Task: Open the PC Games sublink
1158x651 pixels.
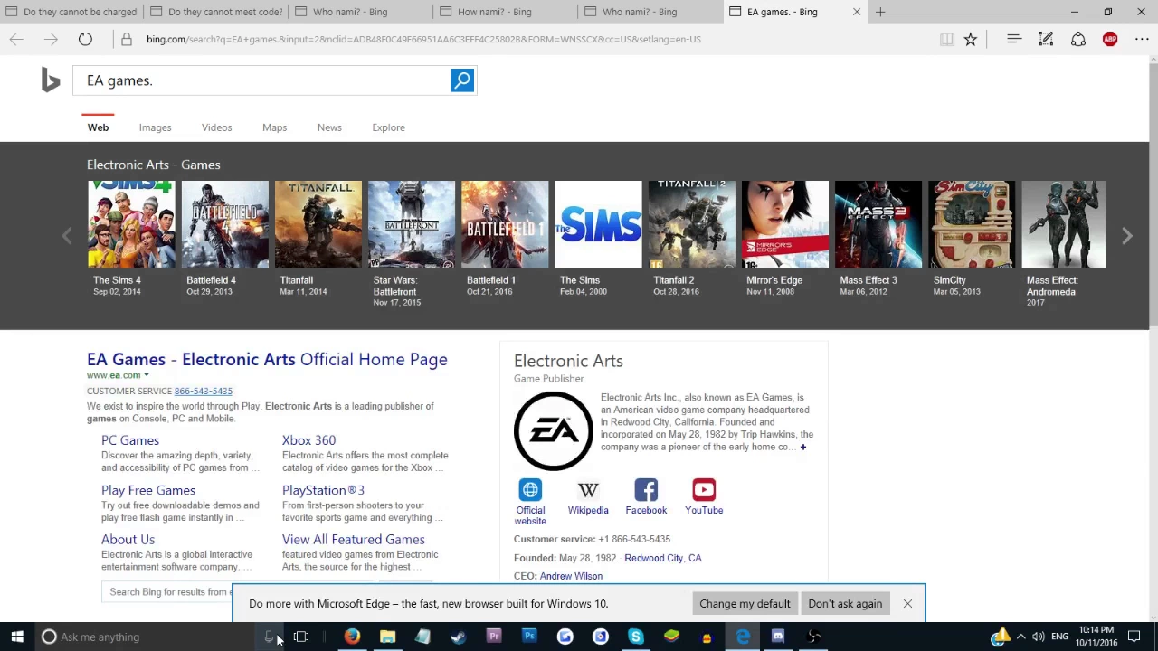Action: click(130, 440)
